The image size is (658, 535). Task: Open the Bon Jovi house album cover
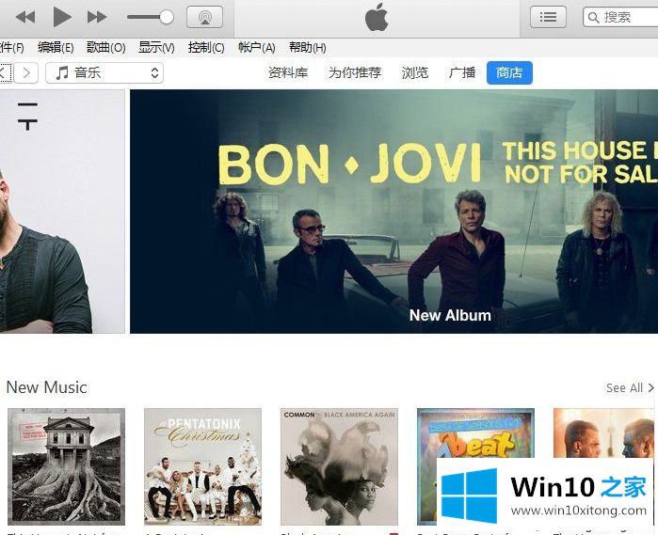(66, 466)
